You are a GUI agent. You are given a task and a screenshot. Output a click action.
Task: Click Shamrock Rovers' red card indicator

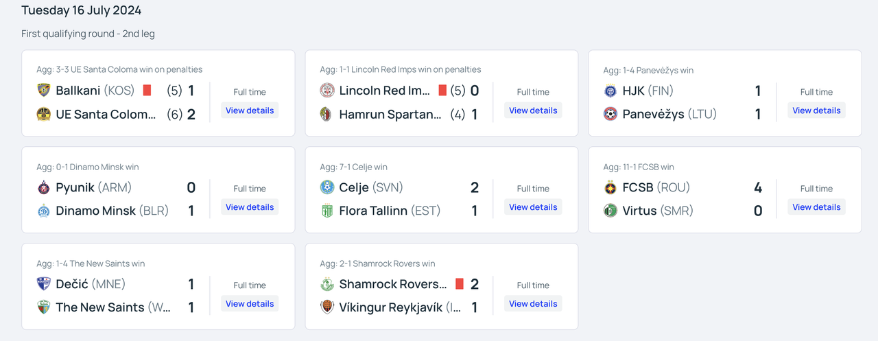click(460, 284)
